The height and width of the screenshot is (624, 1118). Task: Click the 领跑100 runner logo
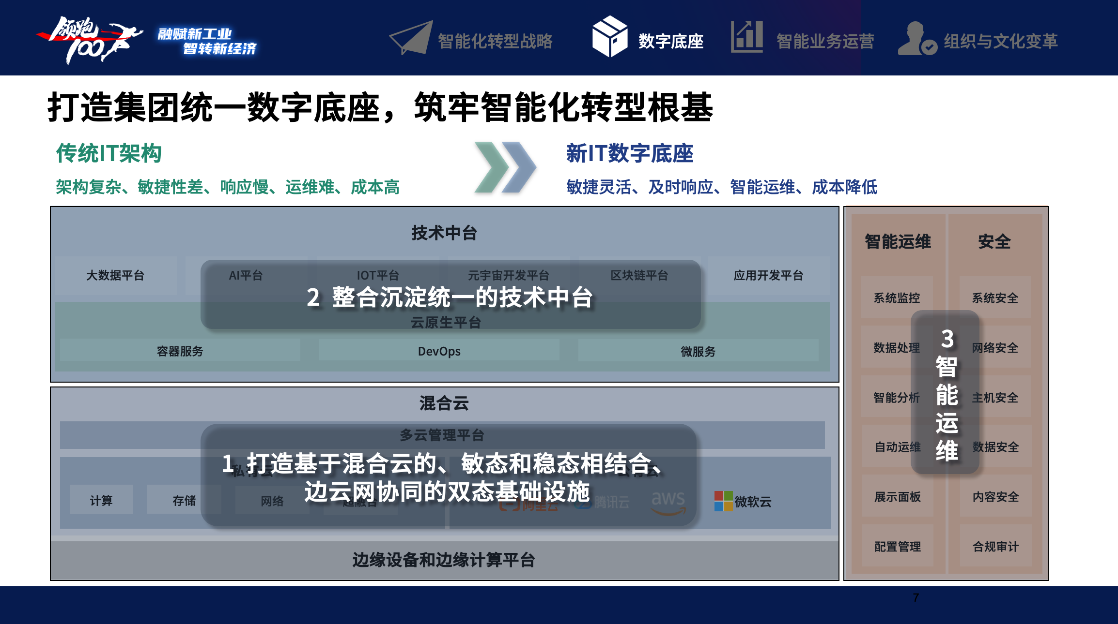point(90,40)
